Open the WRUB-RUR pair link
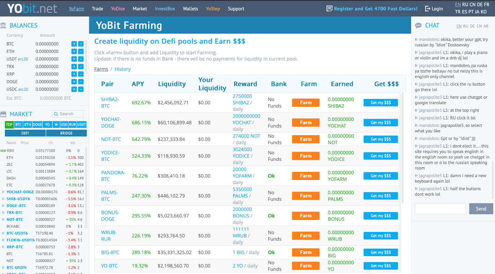Viewport: 495px width, 274px height. click(109, 236)
